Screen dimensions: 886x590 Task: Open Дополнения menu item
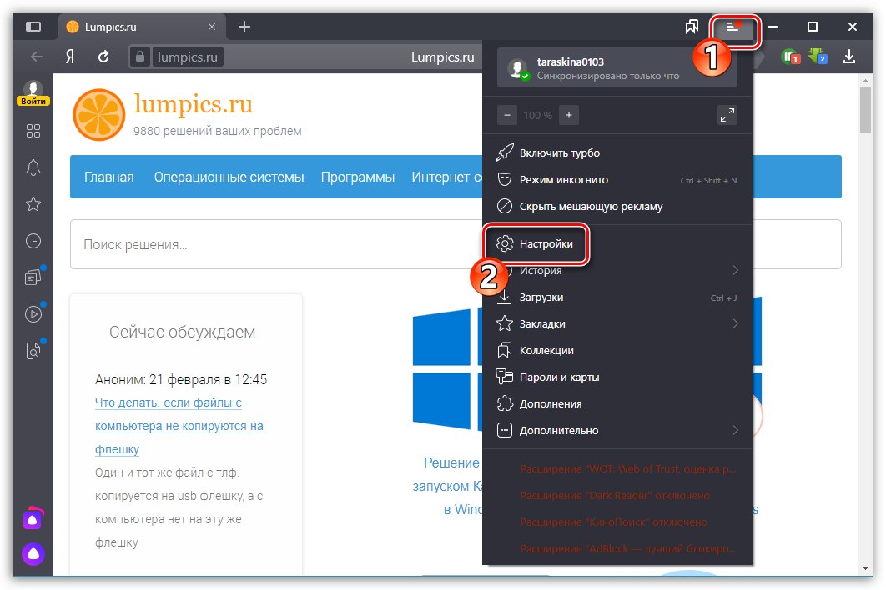(617, 403)
